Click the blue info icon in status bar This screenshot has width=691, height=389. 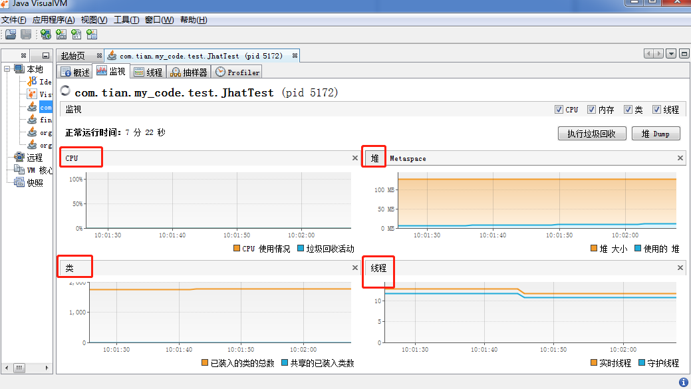[x=684, y=382]
